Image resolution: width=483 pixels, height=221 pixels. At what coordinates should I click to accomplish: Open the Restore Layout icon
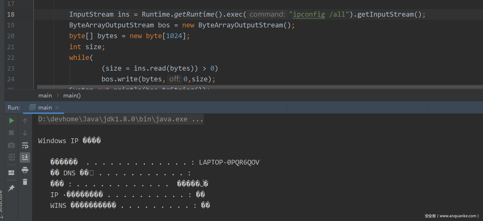click(11, 172)
